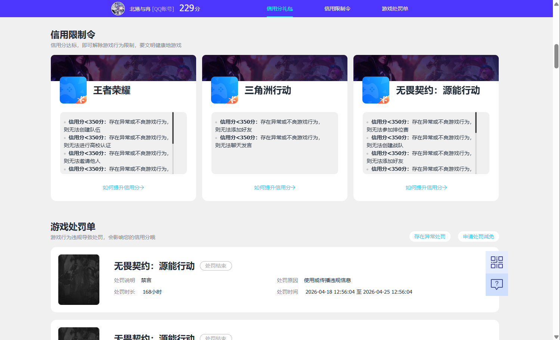Click the 三角洲行动 card title
Viewport: 560px width, 340px height.
click(268, 90)
